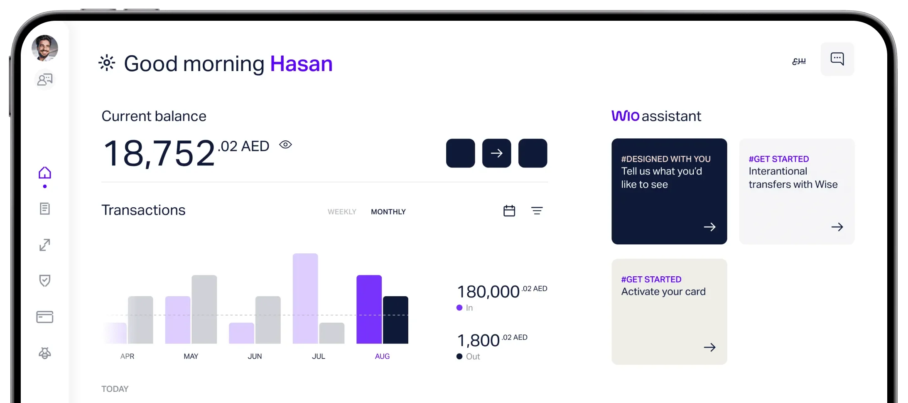Switch transactions view to Monthly
Screen dimensions: 908x403
click(x=388, y=212)
